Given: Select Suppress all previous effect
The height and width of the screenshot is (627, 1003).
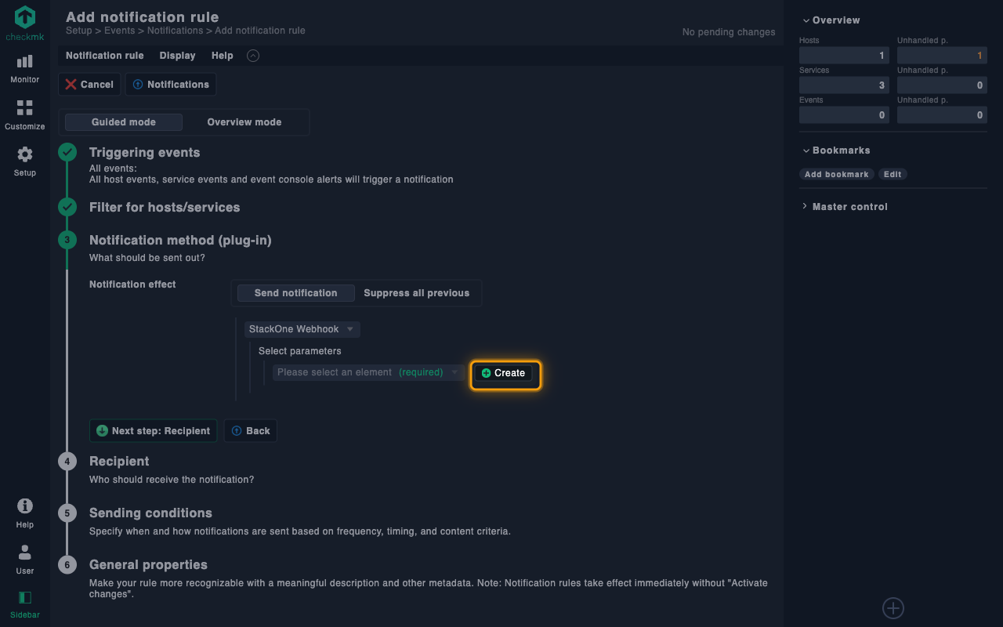Looking at the screenshot, I should [x=417, y=293].
